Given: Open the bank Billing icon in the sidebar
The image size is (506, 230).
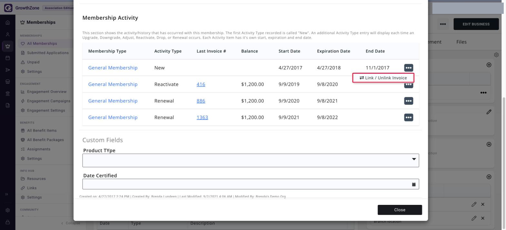Looking at the screenshot, I should pyautogui.click(x=8, y=93).
